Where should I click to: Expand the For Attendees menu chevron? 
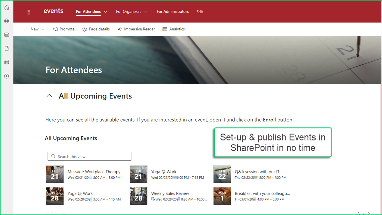click(x=105, y=12)
